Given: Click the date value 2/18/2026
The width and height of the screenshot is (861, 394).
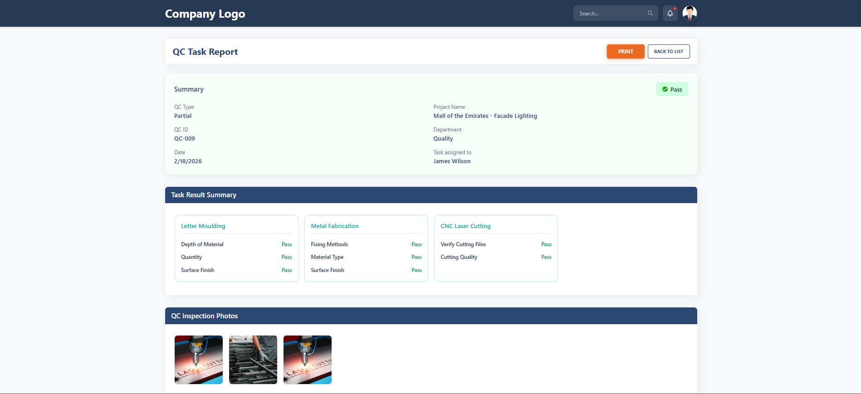Looking at the screenshot, I should pyautogui.click(x=188, y=161).
